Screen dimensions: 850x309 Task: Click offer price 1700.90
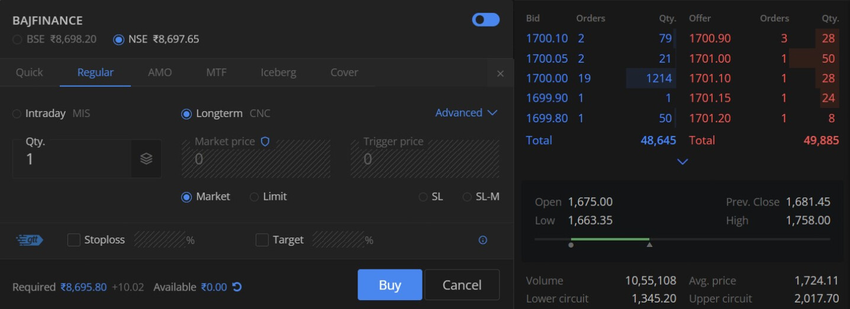coord(710,38)
